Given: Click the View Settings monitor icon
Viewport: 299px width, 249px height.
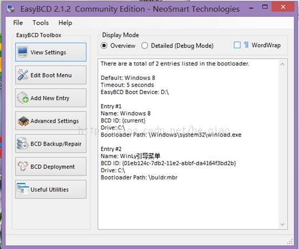Looking at the screenshot, I should (23, 52).
